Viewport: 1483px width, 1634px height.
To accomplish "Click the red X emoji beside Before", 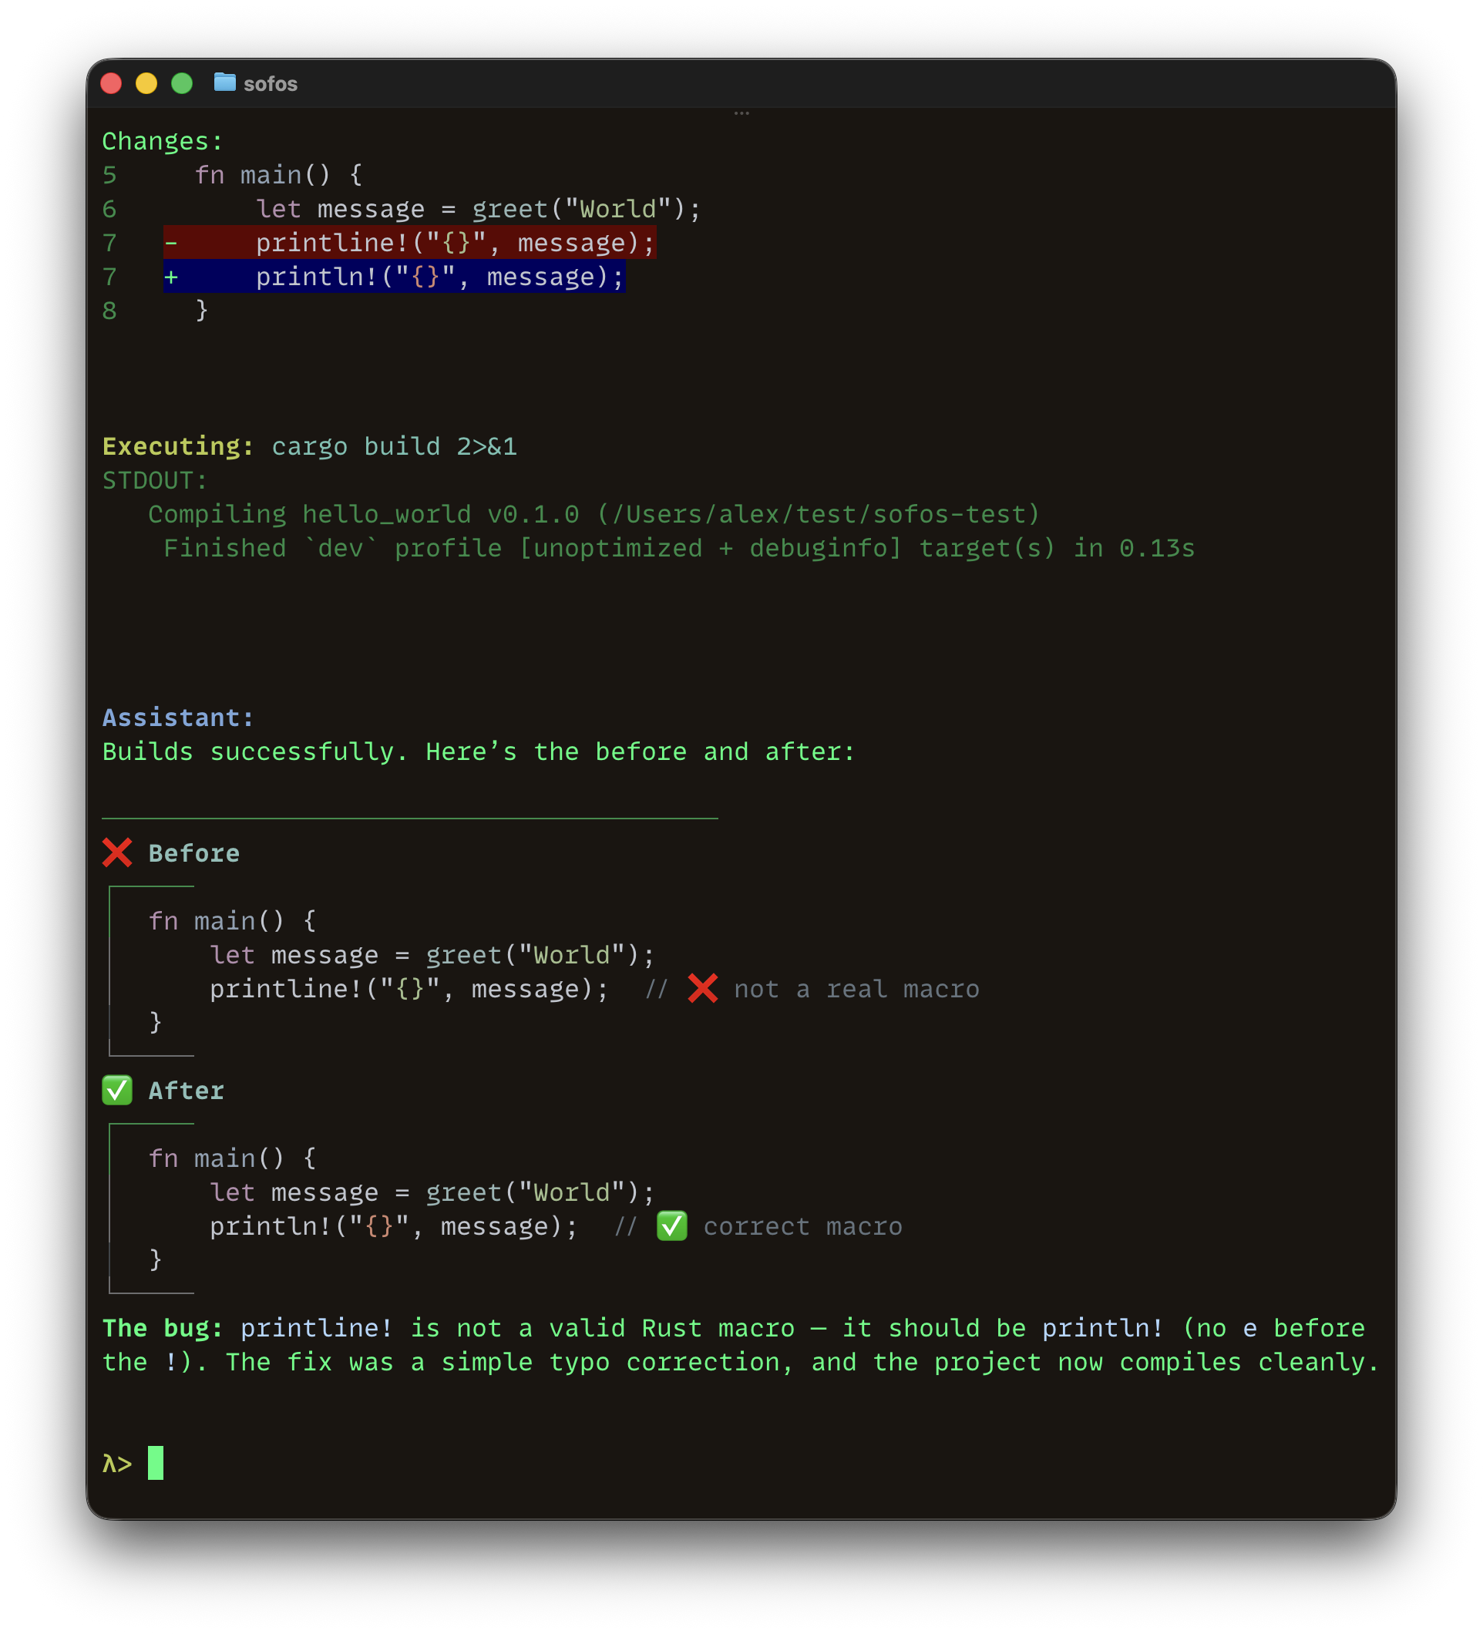I will [117, 852].
